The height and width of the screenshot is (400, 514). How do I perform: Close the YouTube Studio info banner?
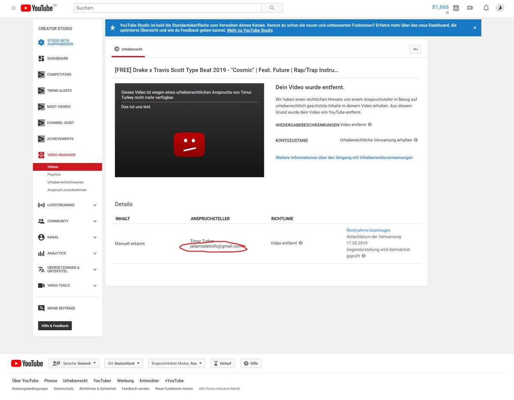475,27
